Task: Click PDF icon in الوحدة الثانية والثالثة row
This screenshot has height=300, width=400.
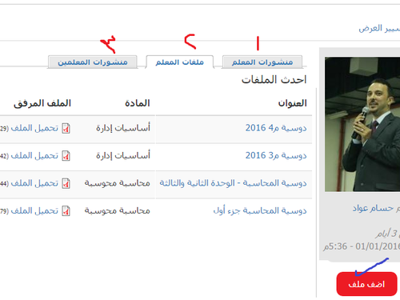Action: point(66,183)
